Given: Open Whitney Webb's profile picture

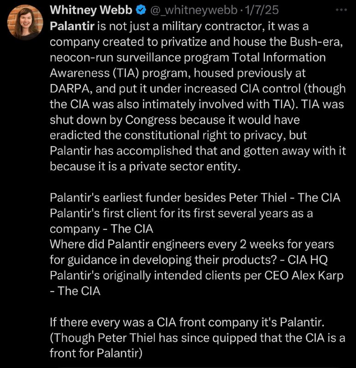Looking at the screenshot, I should pos(25,22).
